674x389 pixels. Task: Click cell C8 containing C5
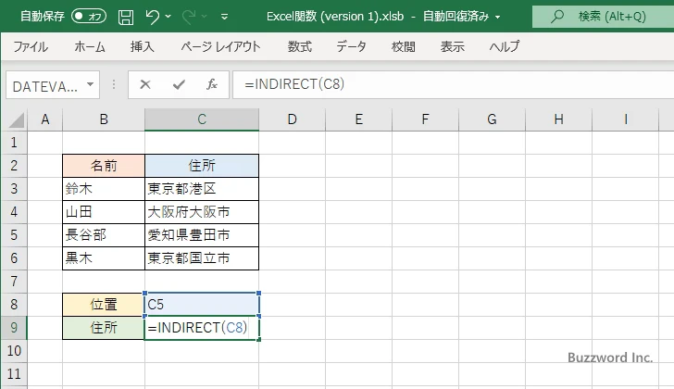pos(202,305)
